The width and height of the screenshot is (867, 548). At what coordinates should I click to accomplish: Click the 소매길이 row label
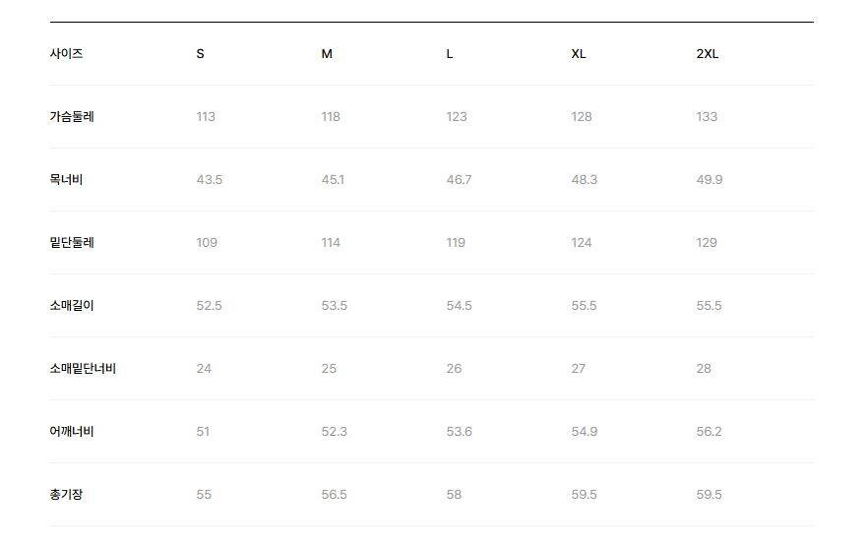point(72,306)
